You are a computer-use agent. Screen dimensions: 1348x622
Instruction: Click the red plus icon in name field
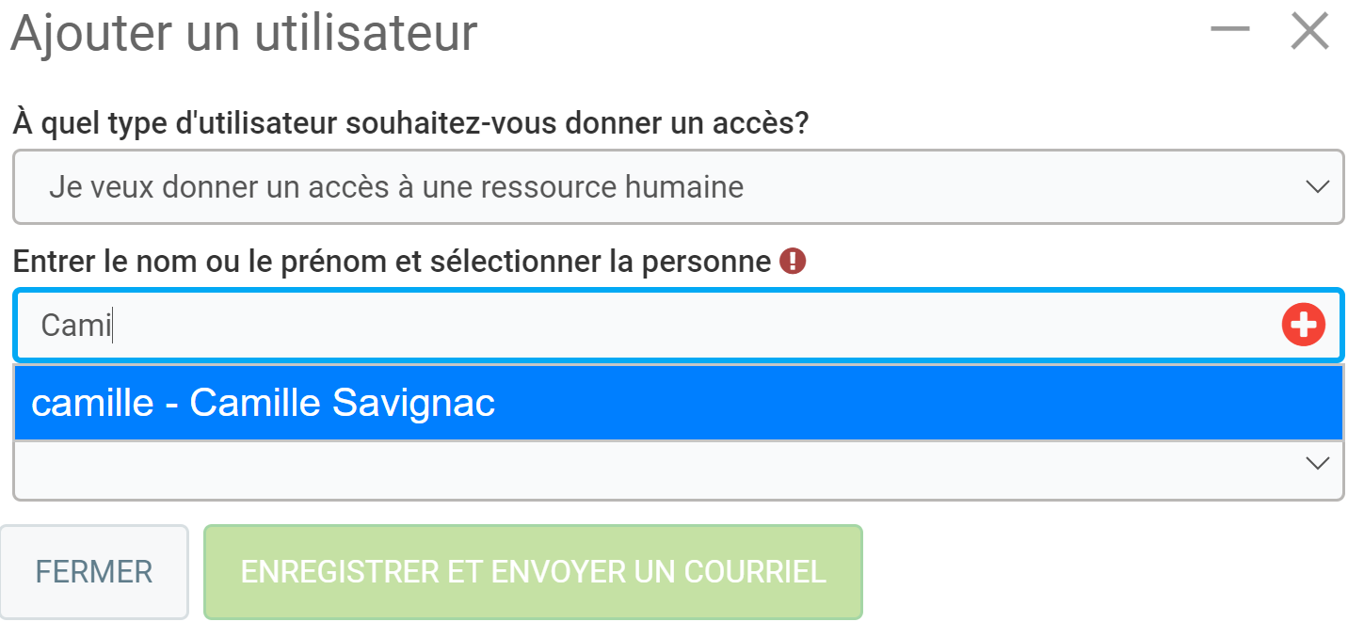[x=1303, y=326]
